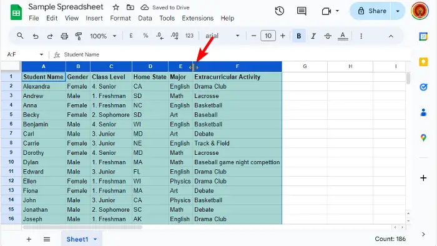The height and width of the screenshot is (246, 437).
Task: Open the Meet camera dropdown arrow
Action: [x=337, y=11]
